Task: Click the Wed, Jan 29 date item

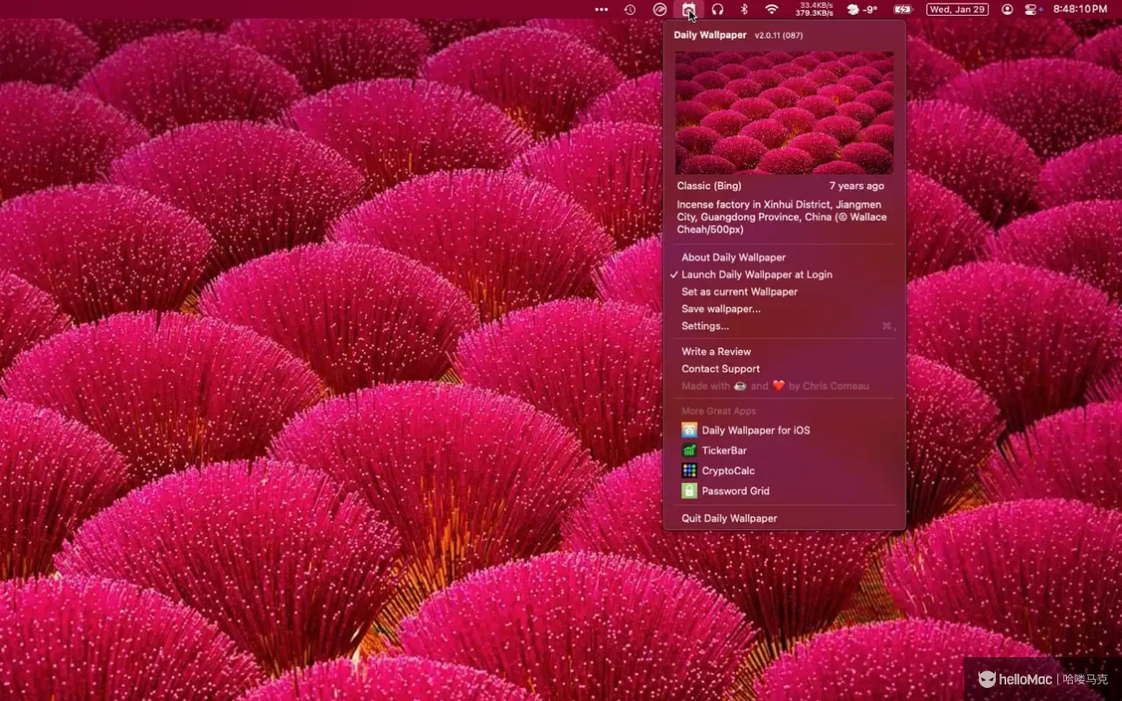Action: 957,10
